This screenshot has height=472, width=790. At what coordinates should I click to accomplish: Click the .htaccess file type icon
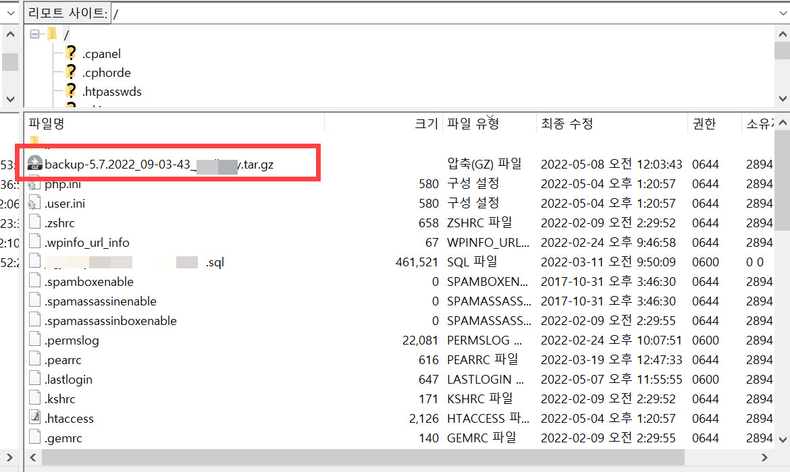(x=34, y=417)
